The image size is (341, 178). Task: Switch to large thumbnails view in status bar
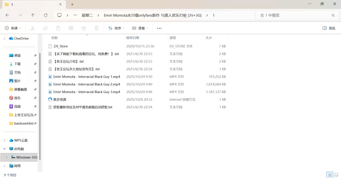pos(336,175)
